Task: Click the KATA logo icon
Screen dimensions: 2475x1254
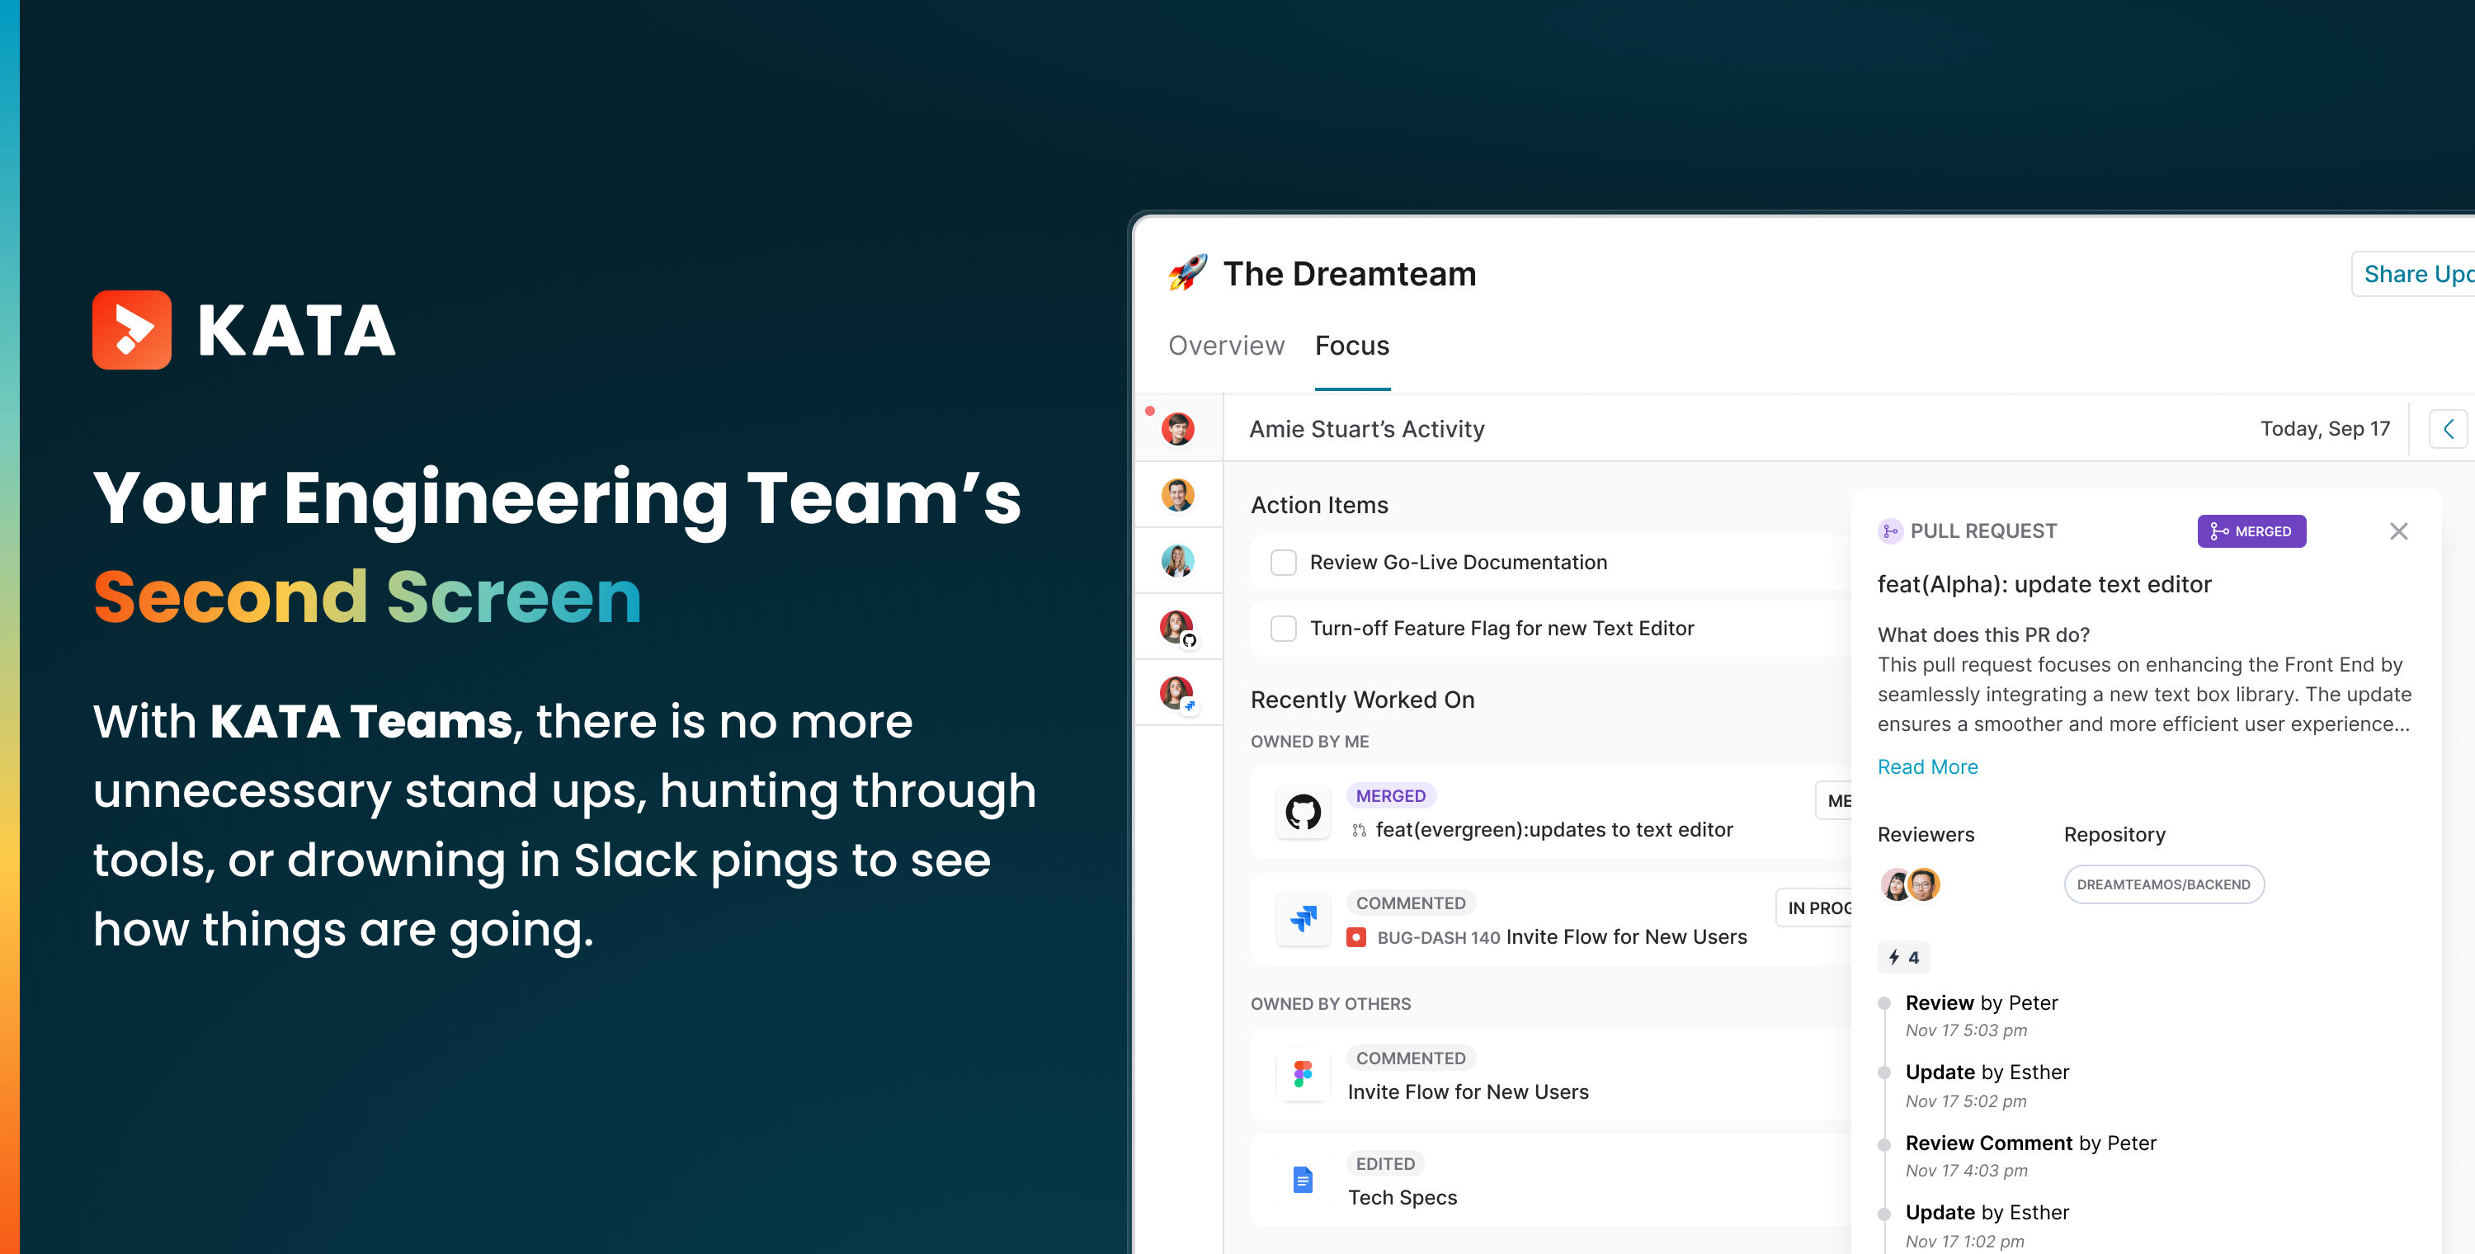Action: pos(132,330)
